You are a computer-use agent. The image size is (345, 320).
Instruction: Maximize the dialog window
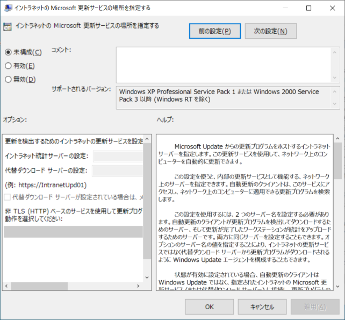click(308, 8)
